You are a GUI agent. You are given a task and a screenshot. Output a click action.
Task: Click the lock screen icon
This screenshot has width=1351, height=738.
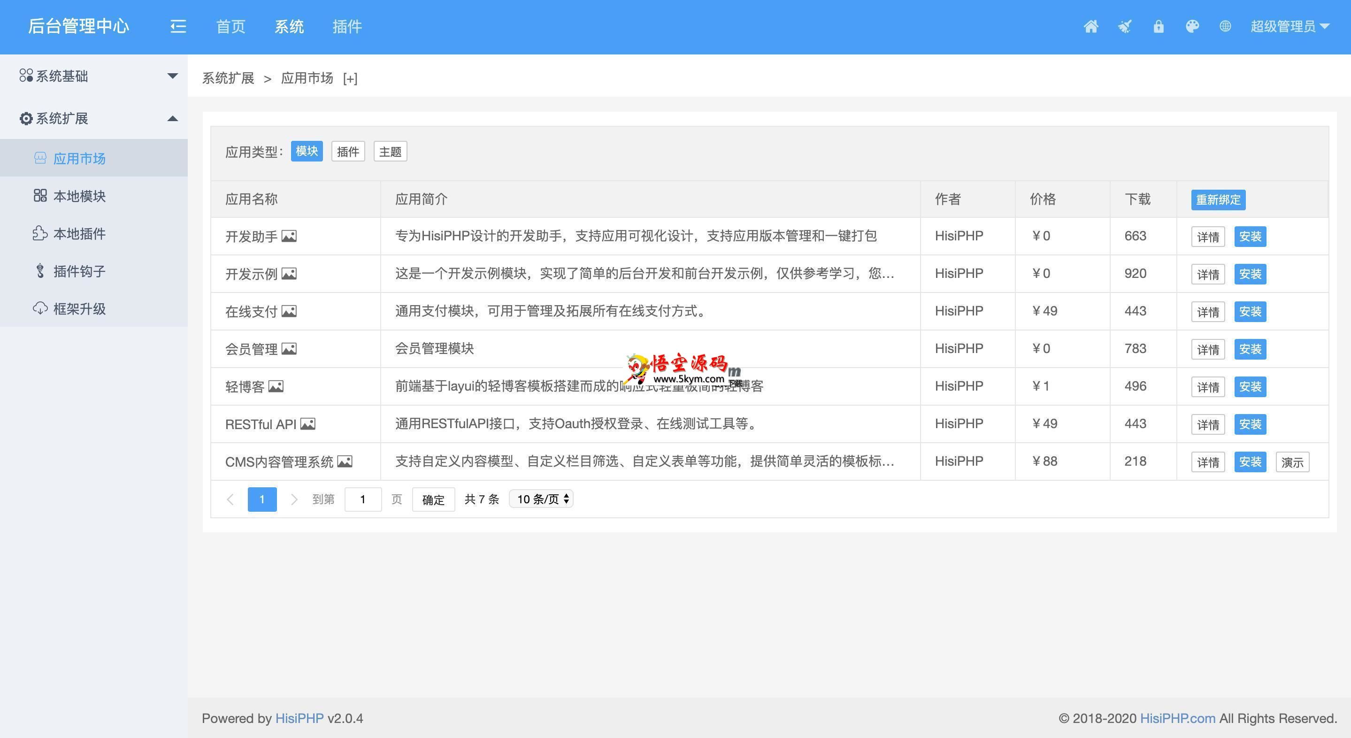pos(1159,26)
